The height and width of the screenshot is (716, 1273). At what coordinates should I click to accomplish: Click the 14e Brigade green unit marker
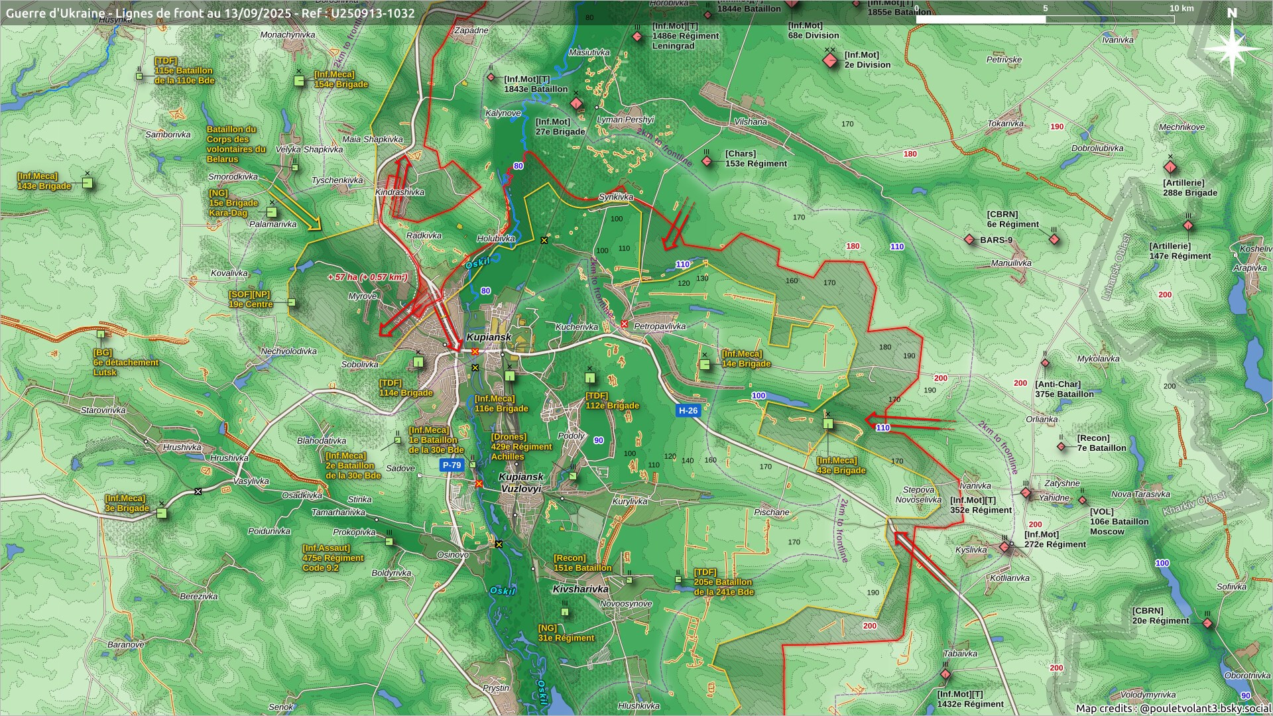(705, 364)
